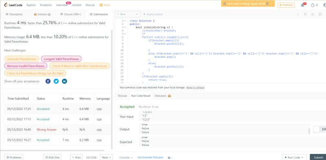Open the notifications bell
The image size is (326, 160).
point(303,5)
